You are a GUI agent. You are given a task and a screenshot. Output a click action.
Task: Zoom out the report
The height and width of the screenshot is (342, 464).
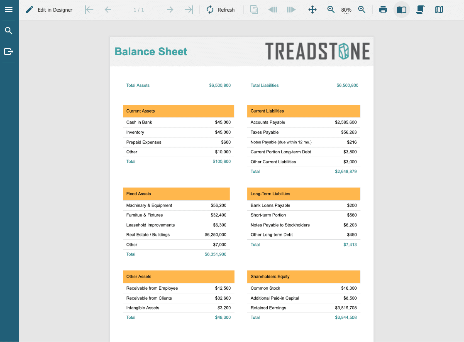(x=331, y=10)
